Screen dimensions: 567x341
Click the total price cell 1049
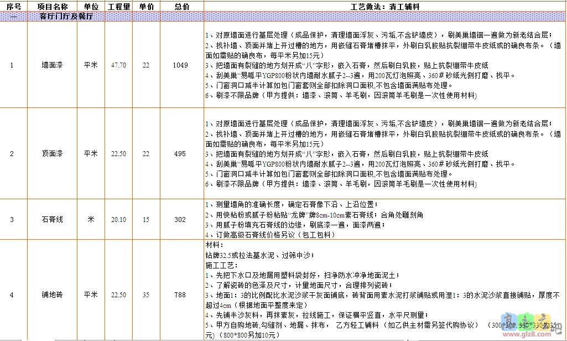click(180, 65)
